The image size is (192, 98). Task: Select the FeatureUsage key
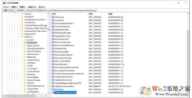click(34, 80)
